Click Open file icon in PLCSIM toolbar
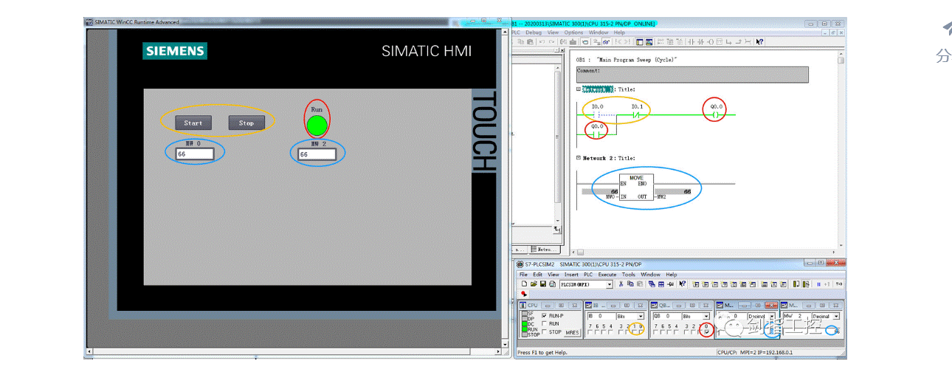This screenshot has height=378, width=952. click(534, 284)
